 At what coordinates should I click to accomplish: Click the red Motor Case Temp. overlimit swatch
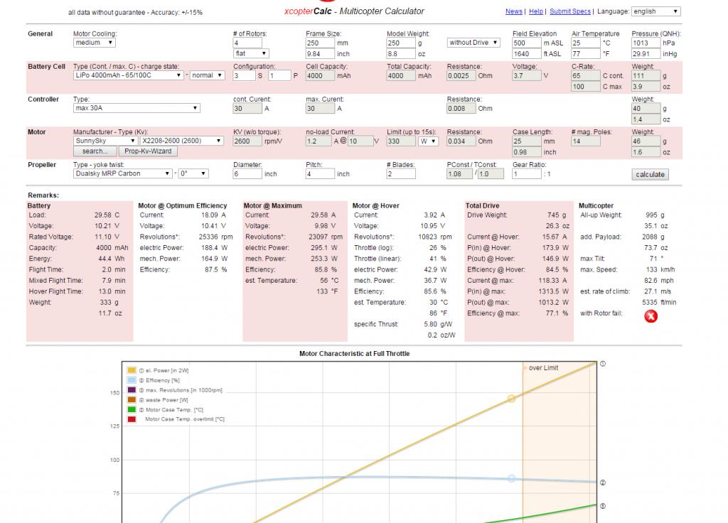point(132,419)
